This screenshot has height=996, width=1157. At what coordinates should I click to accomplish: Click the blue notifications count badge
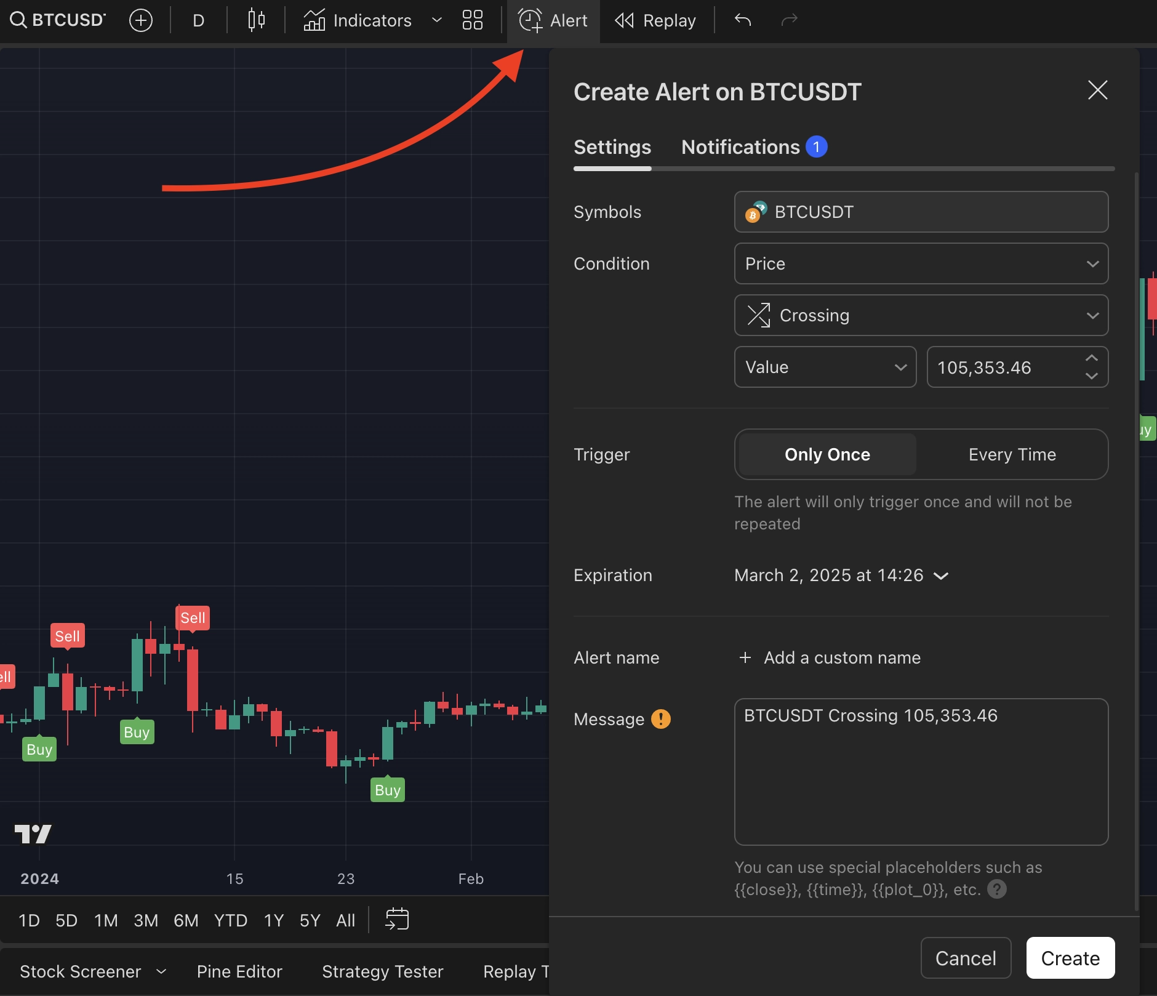click(817, 147)
